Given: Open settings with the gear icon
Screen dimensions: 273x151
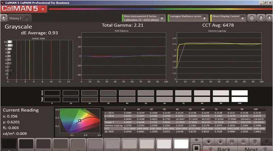Looking at the screenshot, I should pyautogui.click(x=252, y=18).
